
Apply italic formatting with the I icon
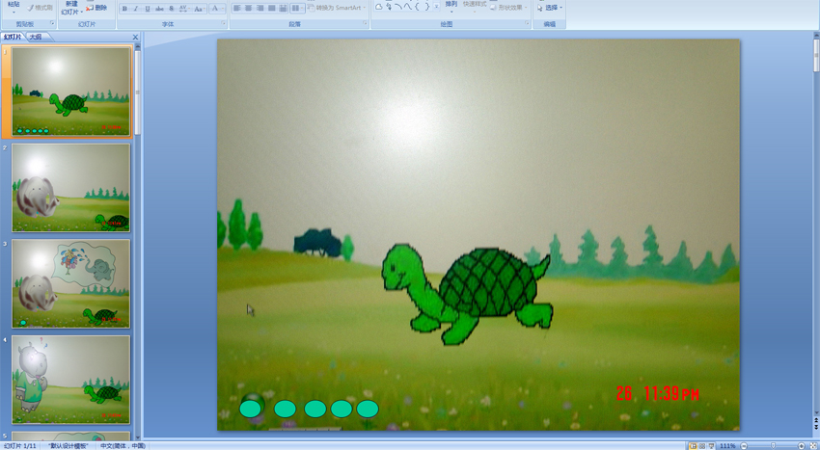point(136,9)
